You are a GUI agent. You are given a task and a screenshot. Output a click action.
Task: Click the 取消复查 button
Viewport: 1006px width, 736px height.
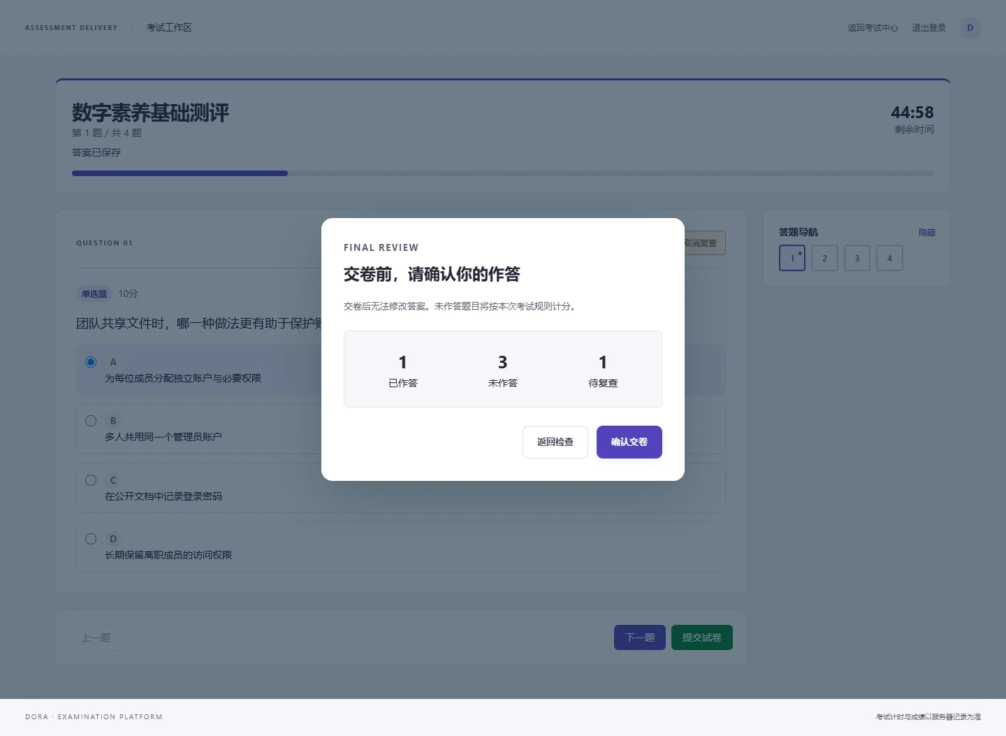pos(705,243)
